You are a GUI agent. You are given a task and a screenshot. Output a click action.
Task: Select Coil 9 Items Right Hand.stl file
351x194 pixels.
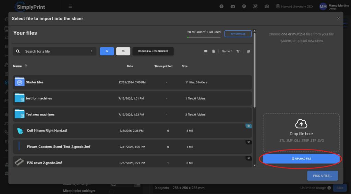[x=132, y=131]
